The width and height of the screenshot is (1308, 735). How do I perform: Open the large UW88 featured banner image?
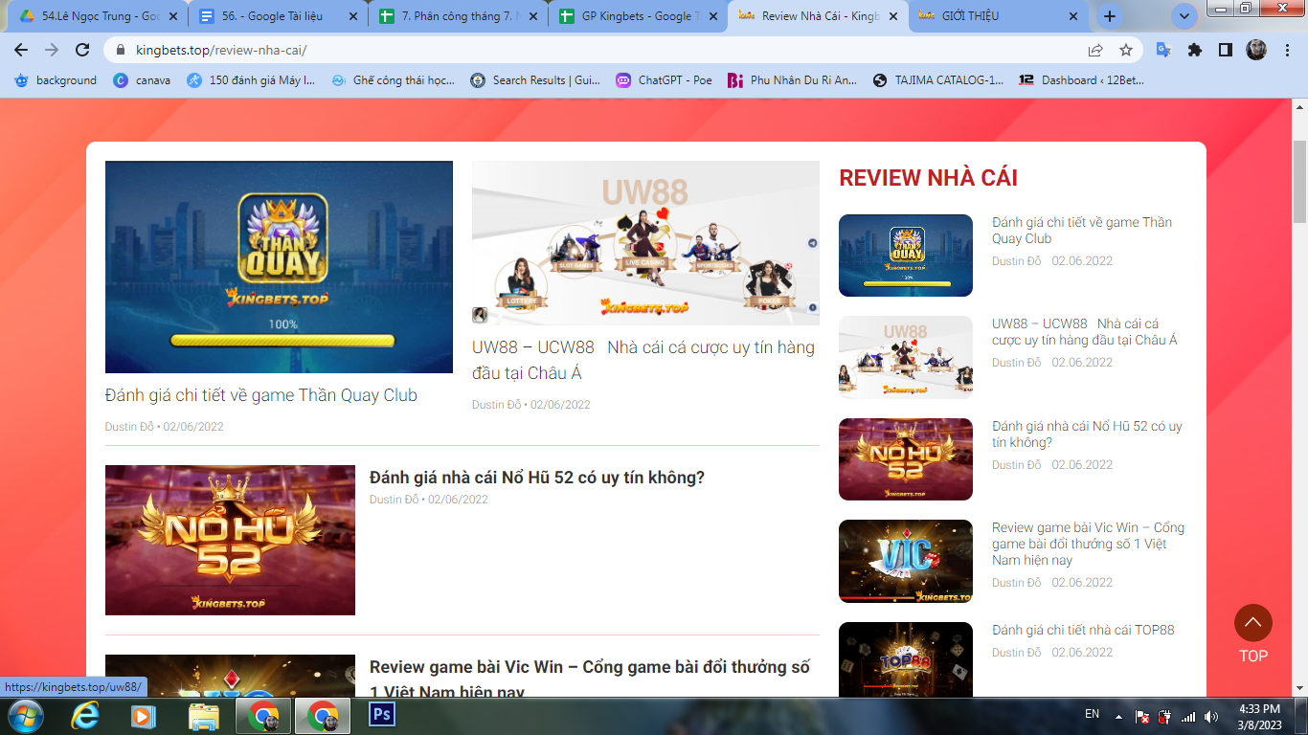click(x=645, y=243)
